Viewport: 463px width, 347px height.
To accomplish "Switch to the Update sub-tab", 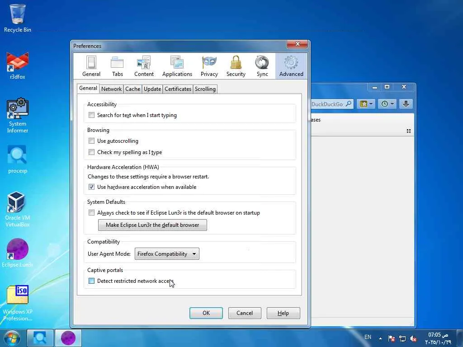I will pyautogui.click(x=152, y=89).
